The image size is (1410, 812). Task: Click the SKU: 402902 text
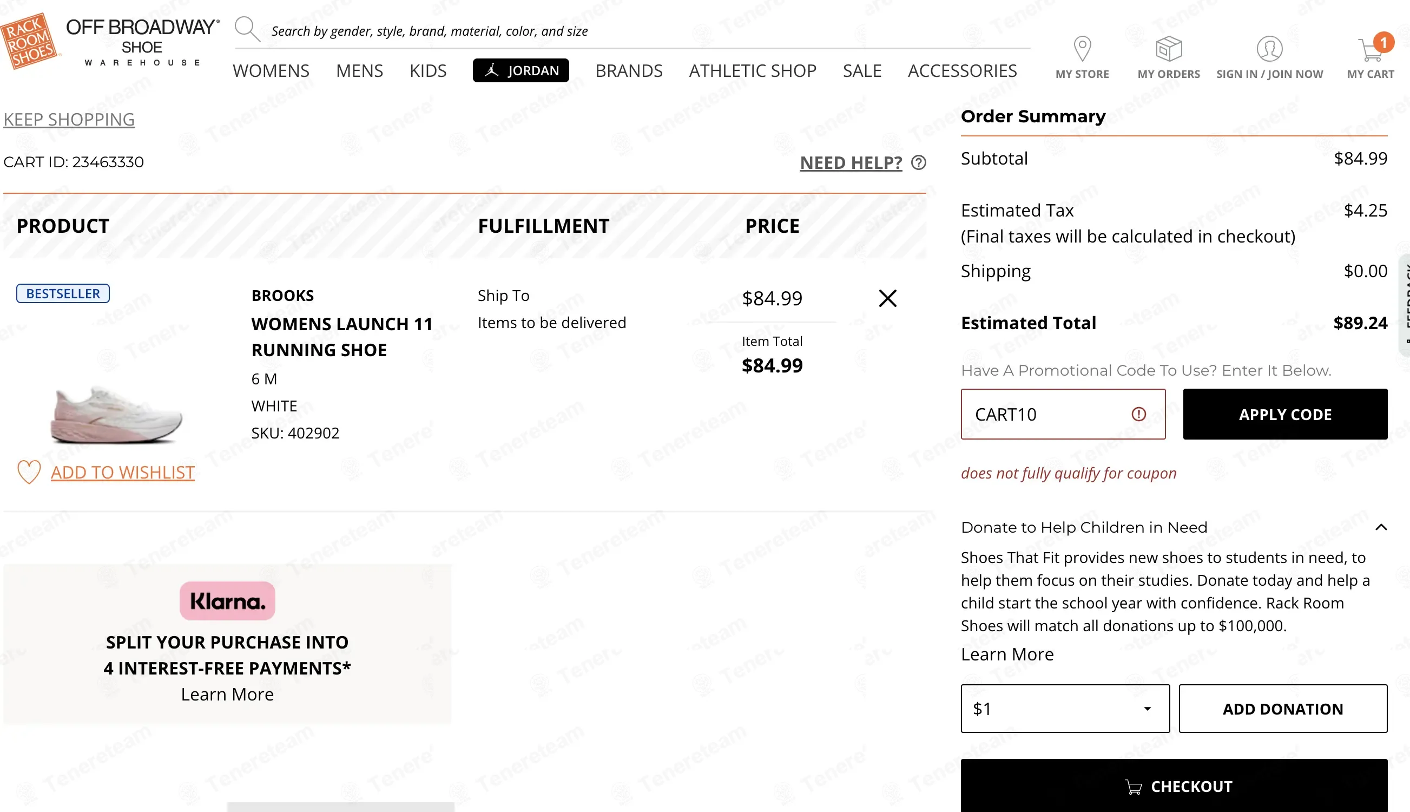click(x=295, y=433)
